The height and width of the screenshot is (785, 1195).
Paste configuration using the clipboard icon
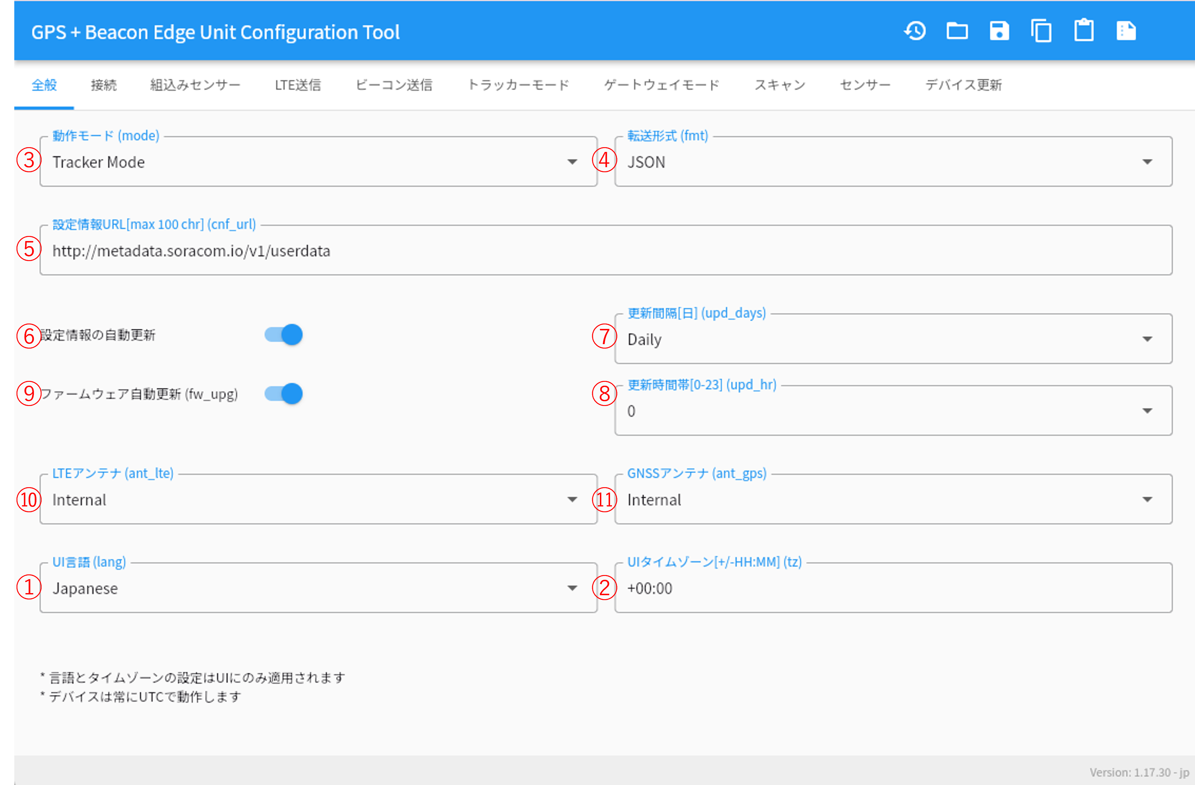(x=1084, y=30)
